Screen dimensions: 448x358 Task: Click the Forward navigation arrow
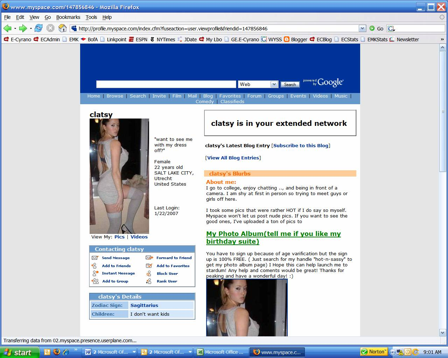23,28
